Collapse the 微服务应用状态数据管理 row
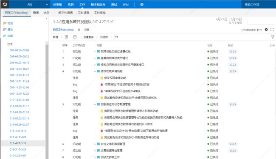This screenshot has width=276, height=159. coord(95,104)
